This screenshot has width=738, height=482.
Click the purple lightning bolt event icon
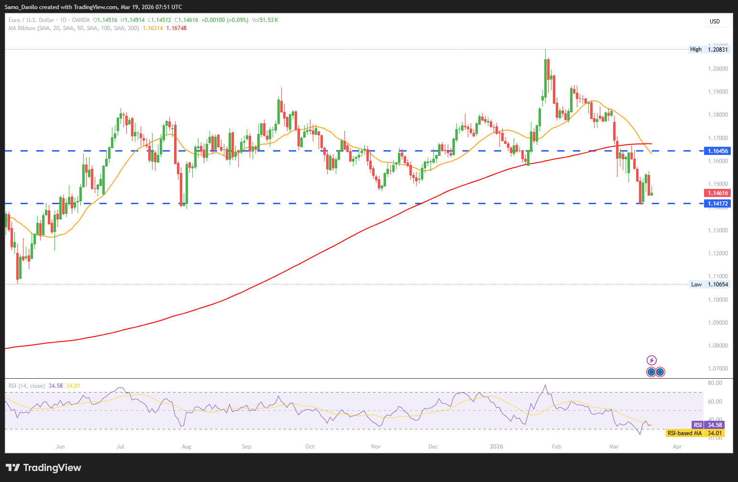[651, 360]
